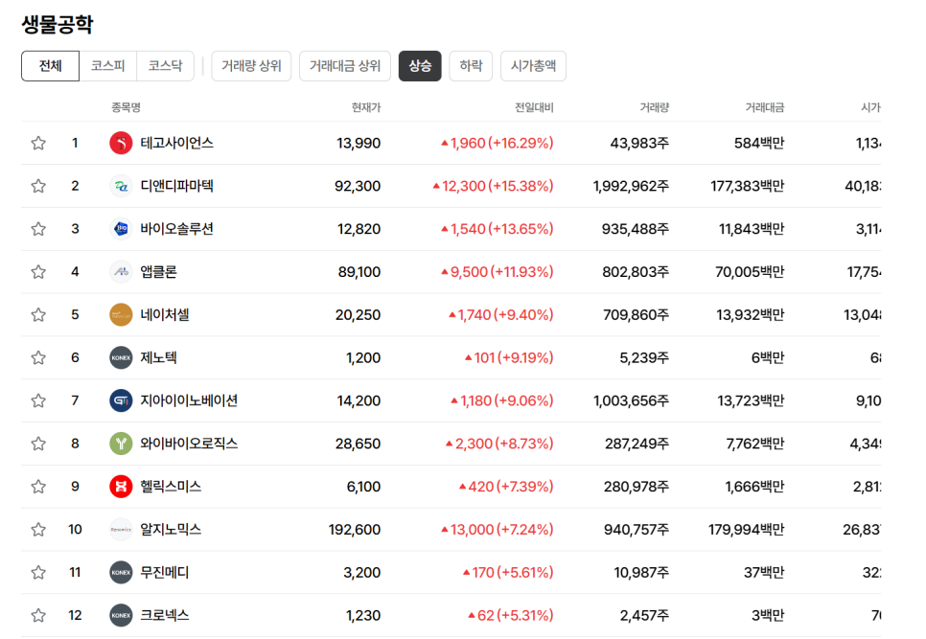The height and width of the screenshot is (639, 926).
Task: Sort by 시가총액 filter button
Action: click(533, 65)
